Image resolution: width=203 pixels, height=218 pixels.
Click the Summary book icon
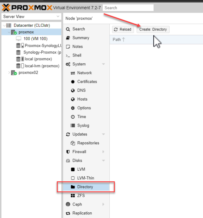(68, 38)
